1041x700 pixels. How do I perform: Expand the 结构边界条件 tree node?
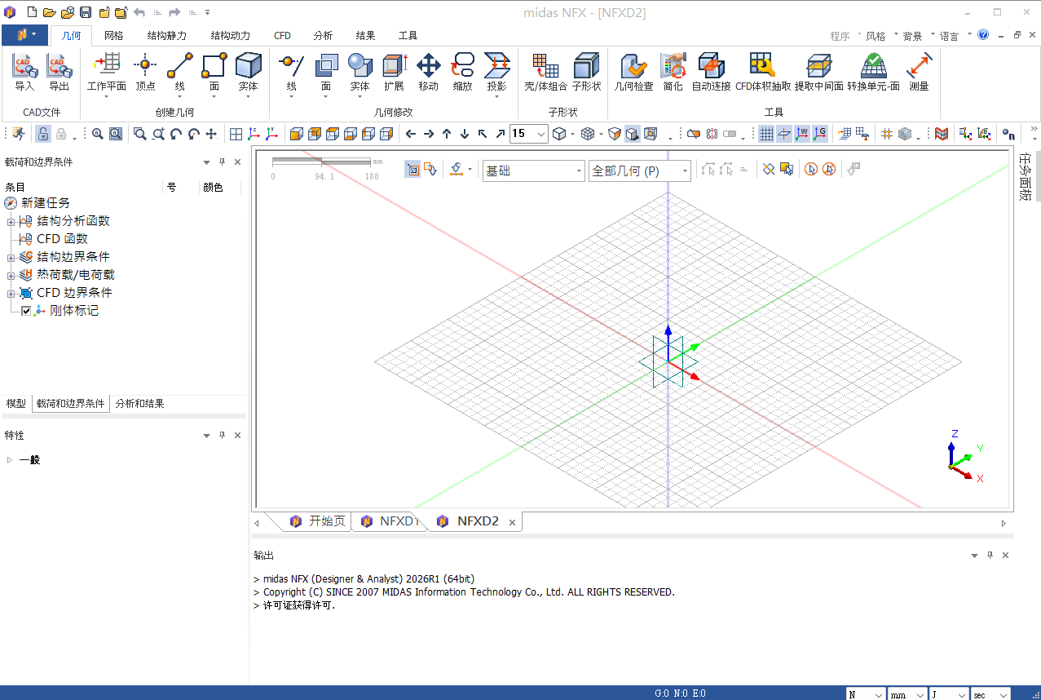(11, 257)
